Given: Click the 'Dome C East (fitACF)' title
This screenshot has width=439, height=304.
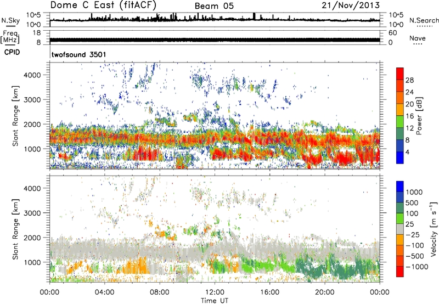Looking at the screenshot, I should point(103,5).
